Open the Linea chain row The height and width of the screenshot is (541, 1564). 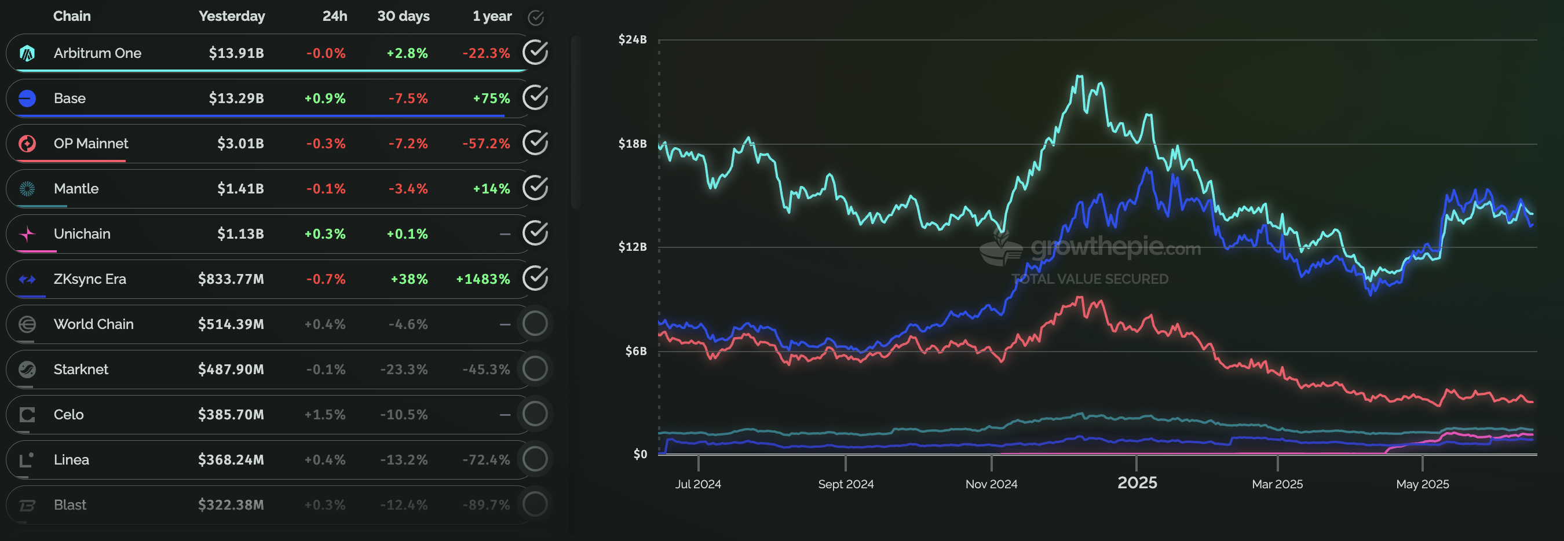72,460
